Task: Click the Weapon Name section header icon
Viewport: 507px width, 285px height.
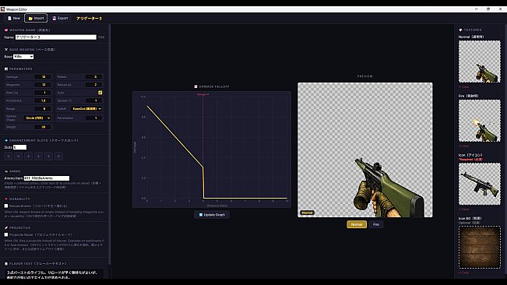Action: (x=6, y=30)
